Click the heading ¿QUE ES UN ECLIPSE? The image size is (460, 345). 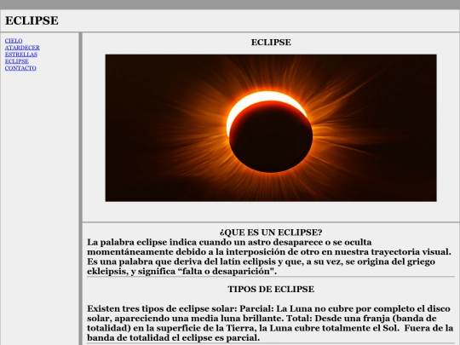pyautogui.click(x=271, y=233)
